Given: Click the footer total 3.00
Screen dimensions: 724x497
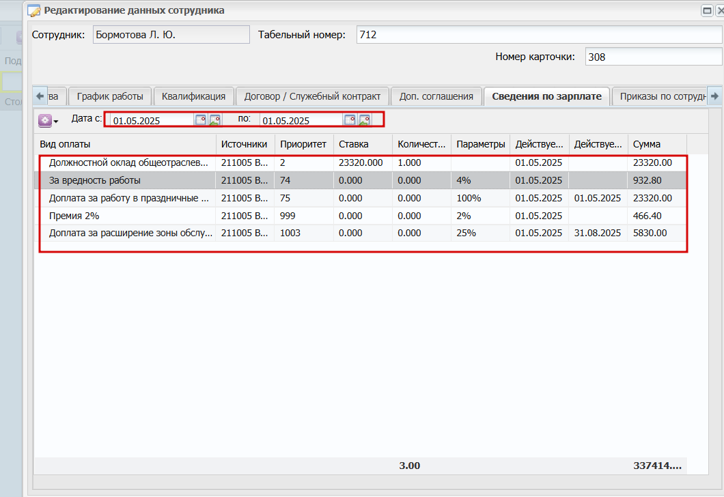Looking at the screenshot, I should pos(410,466).
